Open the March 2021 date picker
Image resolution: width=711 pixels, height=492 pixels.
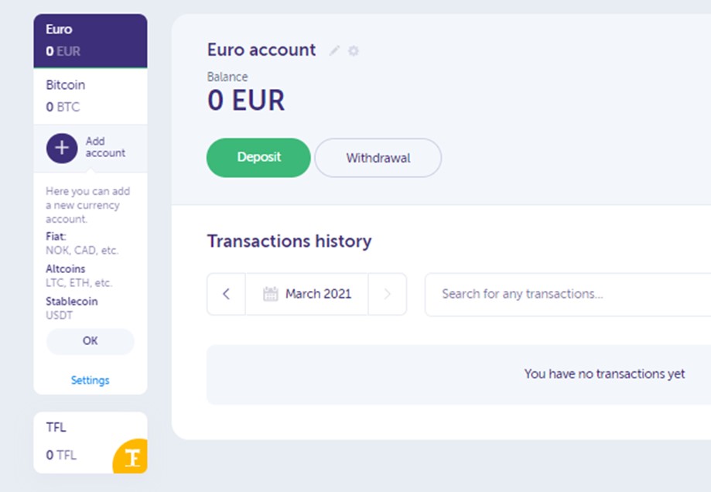coord(306,294)
